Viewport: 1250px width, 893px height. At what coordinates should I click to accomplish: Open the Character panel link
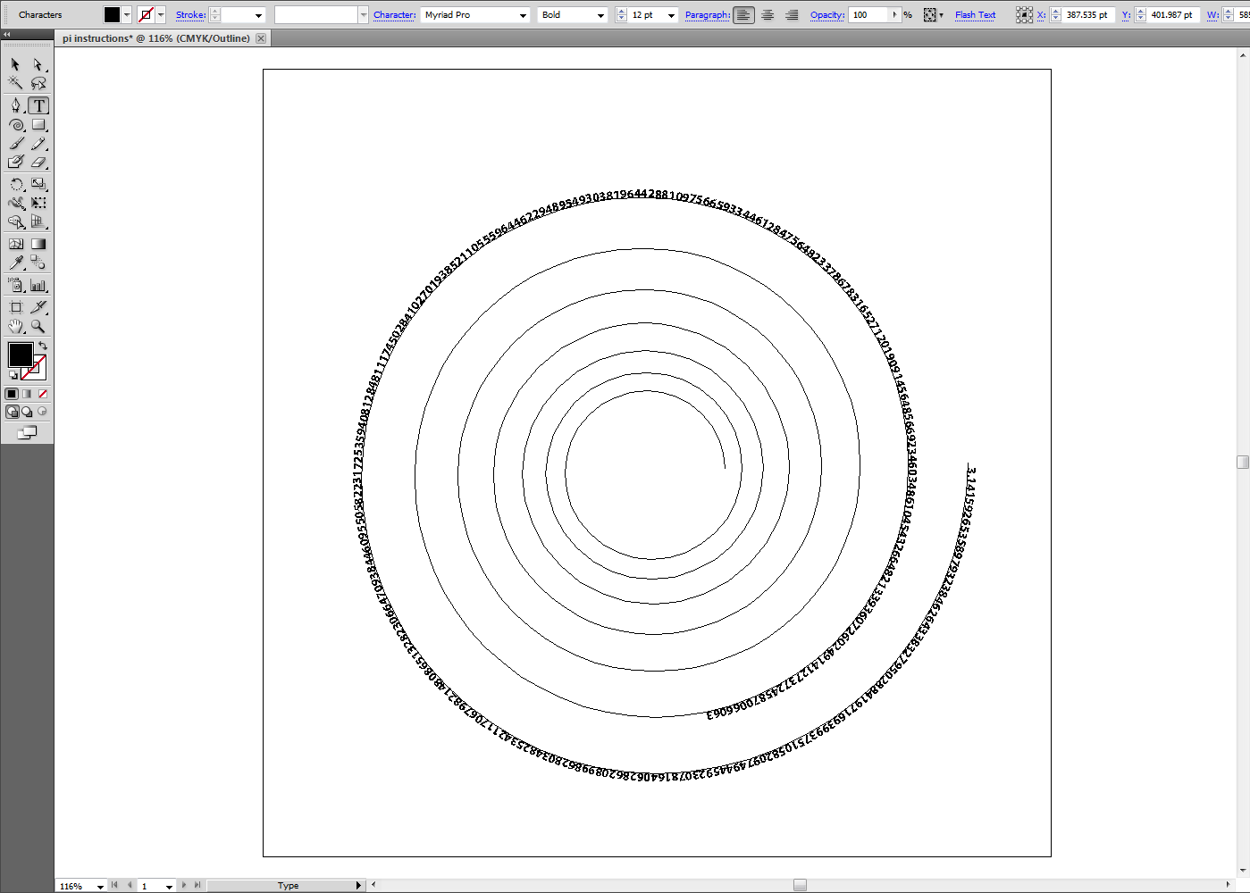395,15
